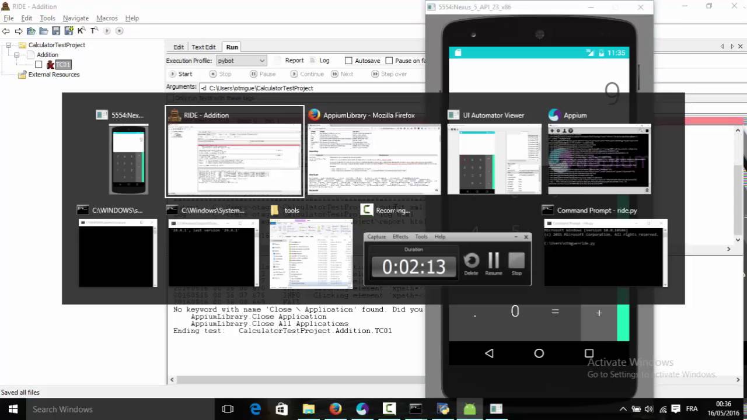747x420 pixels.
Task: Switch to AppiumLibrary Firefox thumbnail in switcher
Action: pyautogui.click(x=374, y=159)
